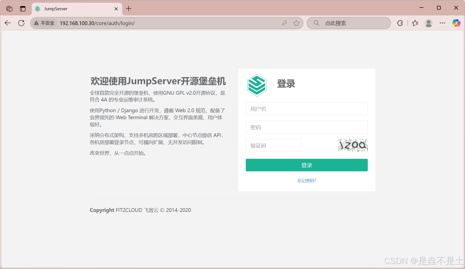465x269 pixels.
Task: Select the JumpServer tab
Action: [77, 9]
